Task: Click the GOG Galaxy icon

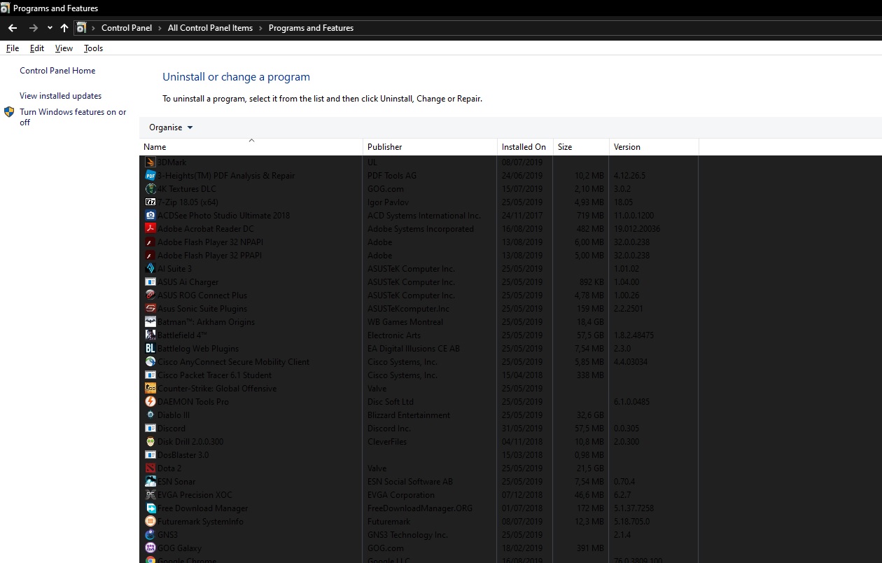Action: [150, 548]
